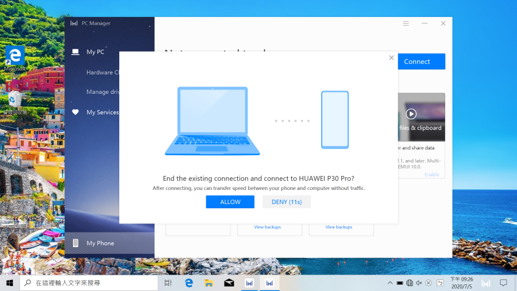Screen dimensions: 517x291
Task: Click the My PC laptop icon
Action: tap(75, 52)
